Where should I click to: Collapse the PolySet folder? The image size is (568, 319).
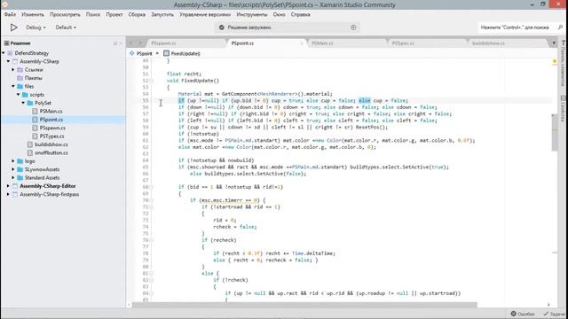pyautogui.click(x=24, y=103)
